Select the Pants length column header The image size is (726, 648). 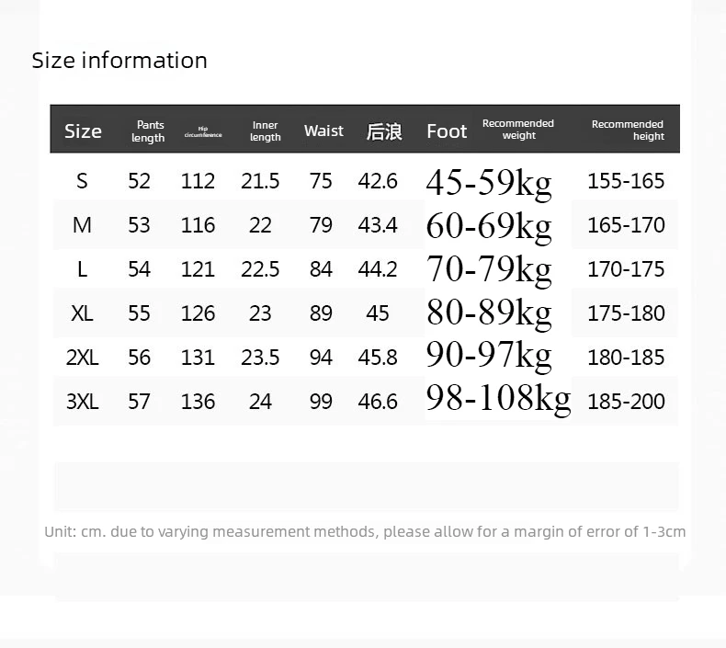point(148,131)
